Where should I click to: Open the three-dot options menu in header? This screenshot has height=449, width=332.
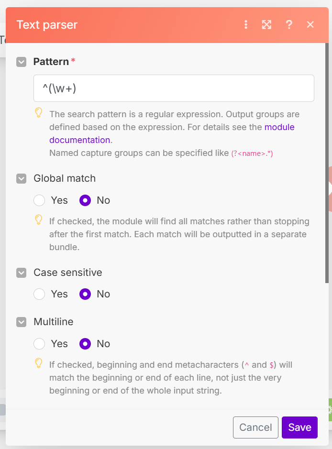(246, 25)
